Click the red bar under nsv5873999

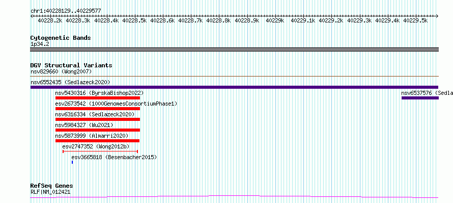pos(97,141)
